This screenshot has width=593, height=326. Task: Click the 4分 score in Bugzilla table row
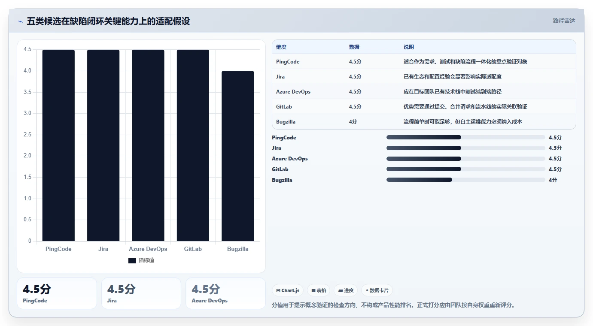pos(353,122)
